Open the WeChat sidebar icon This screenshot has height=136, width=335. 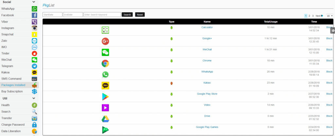(34, 60)
